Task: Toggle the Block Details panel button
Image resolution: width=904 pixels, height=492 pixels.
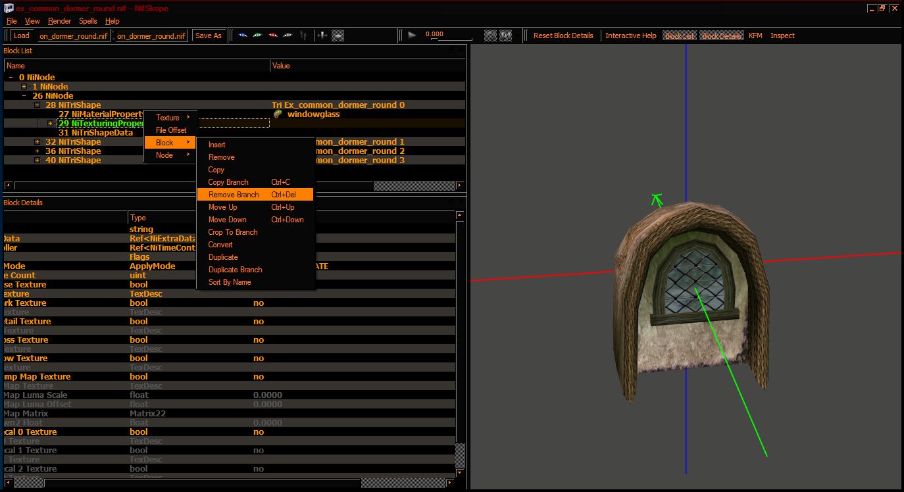Action: [x=722, y=36]
